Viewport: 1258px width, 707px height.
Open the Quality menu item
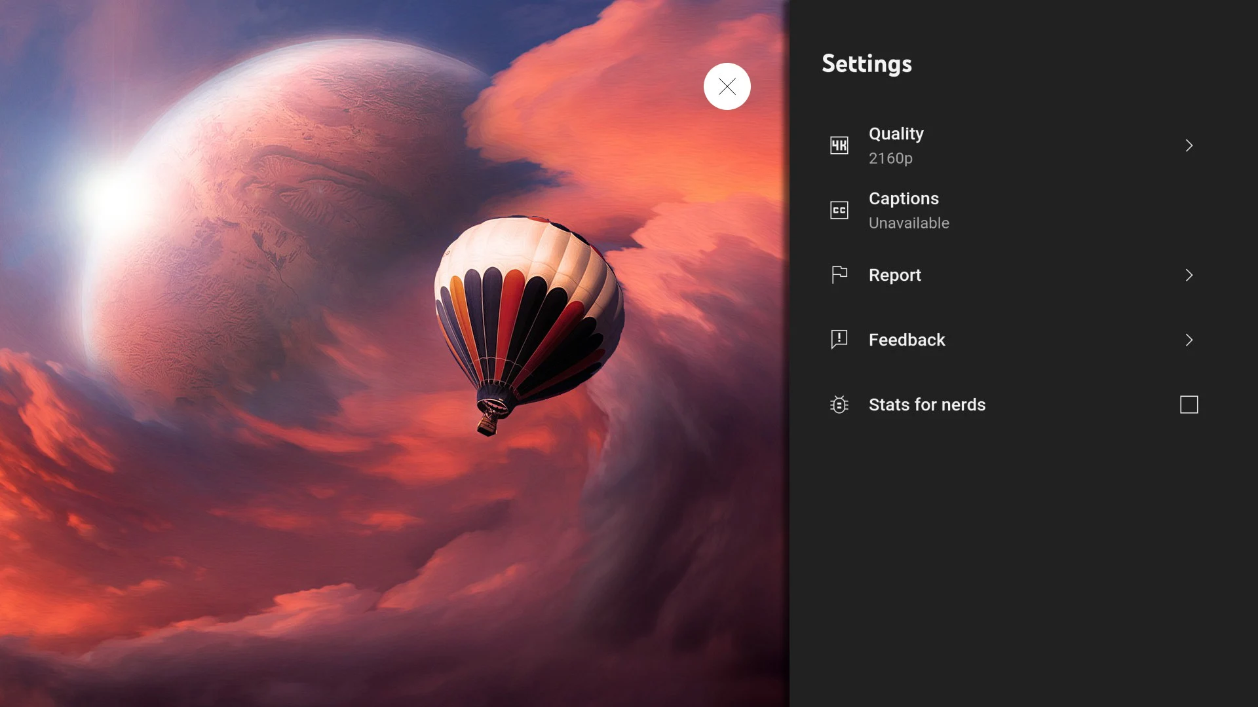click(x=896, y=134)
